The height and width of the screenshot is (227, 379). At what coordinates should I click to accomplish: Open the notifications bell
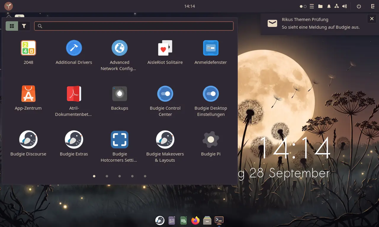329,6
